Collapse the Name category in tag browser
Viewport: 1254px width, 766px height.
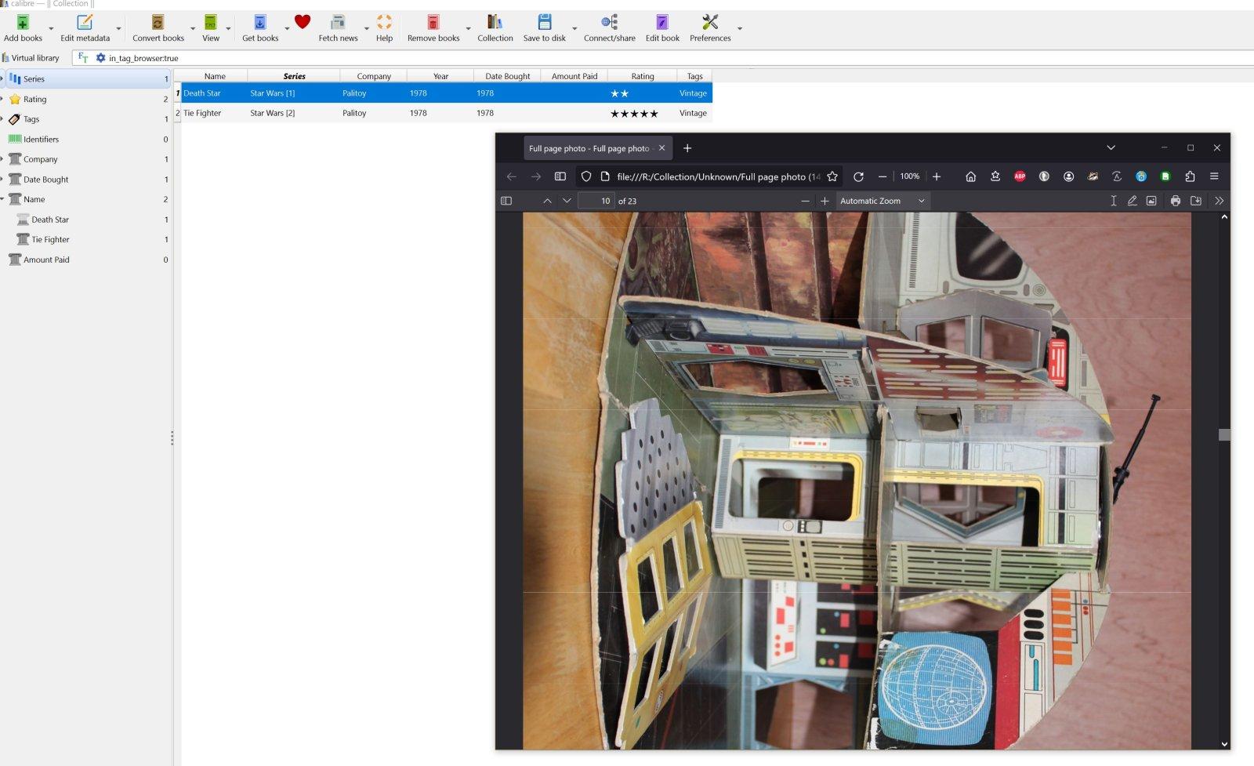point(2,199)
